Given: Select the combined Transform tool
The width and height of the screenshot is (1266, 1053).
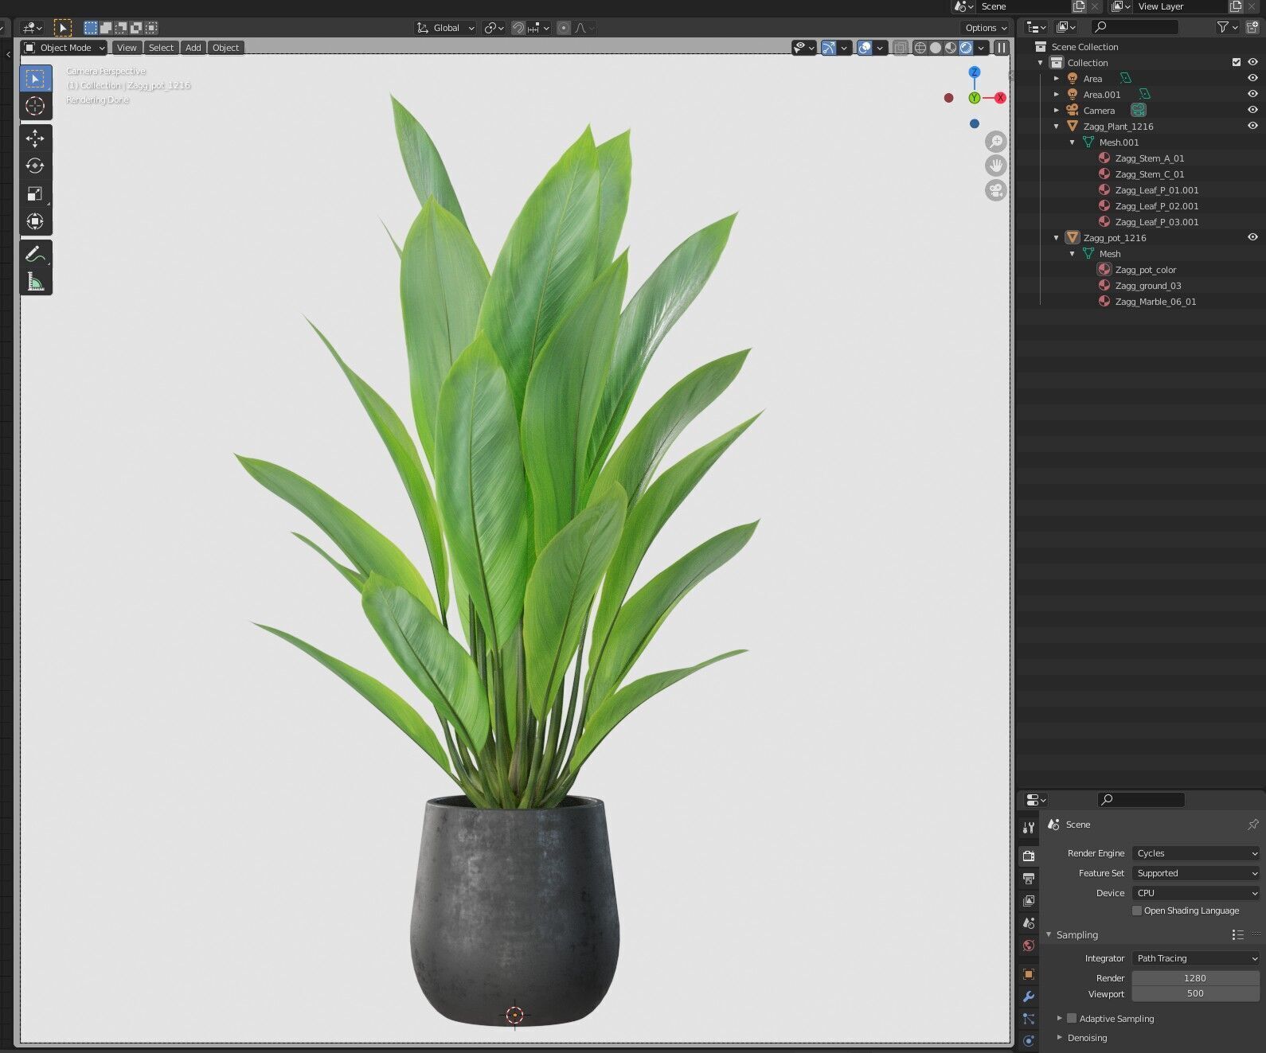Looking at the screenshot, I should coord(35,221).
